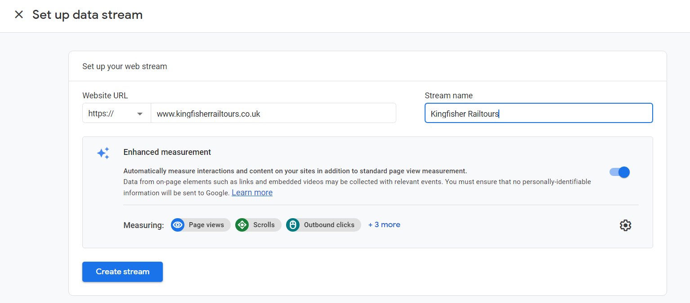Click the Stream name text field
The height and width of the screenshot is (303, 690).
click(x=538, y=114)
